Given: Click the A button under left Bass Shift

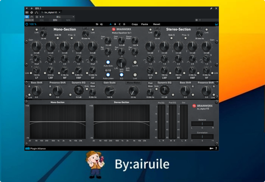Looking at the screenshot, I should tap(29, 87).
